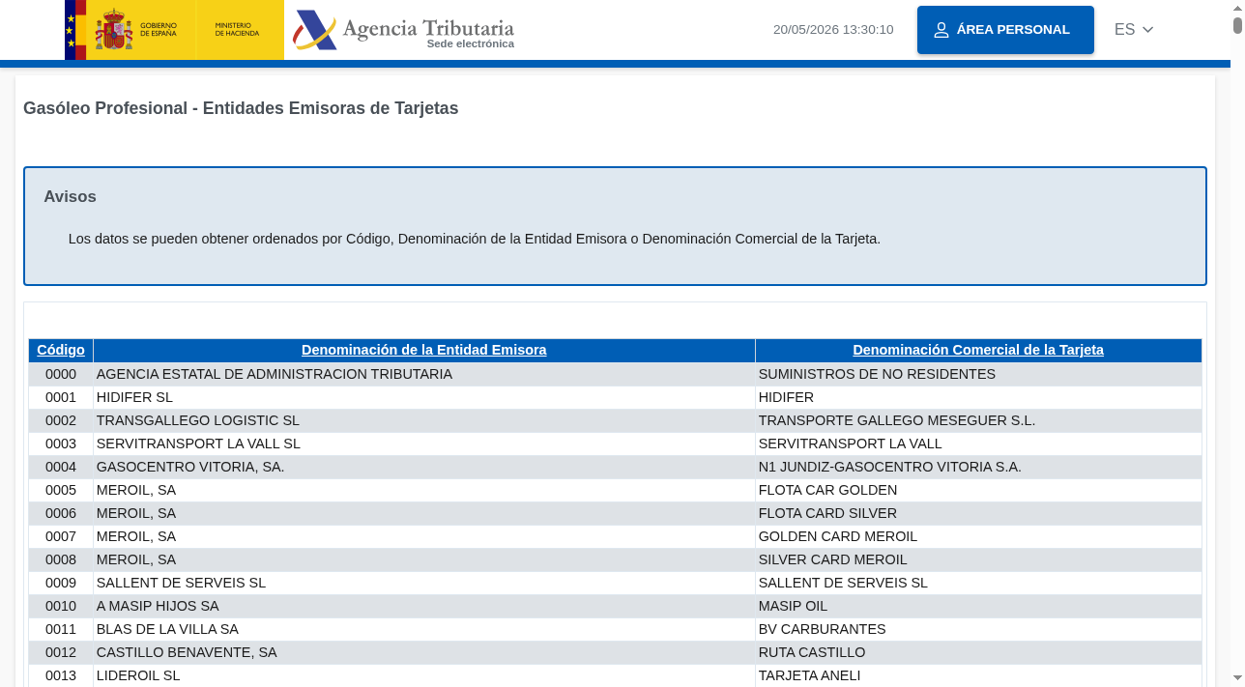Select code cell 0001
This screenshot has width=1245, height=687.
[61, 397]
